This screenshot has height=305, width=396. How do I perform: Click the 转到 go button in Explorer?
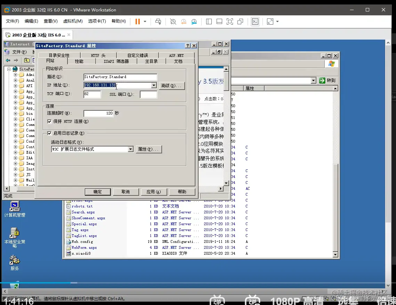point(328,81)
